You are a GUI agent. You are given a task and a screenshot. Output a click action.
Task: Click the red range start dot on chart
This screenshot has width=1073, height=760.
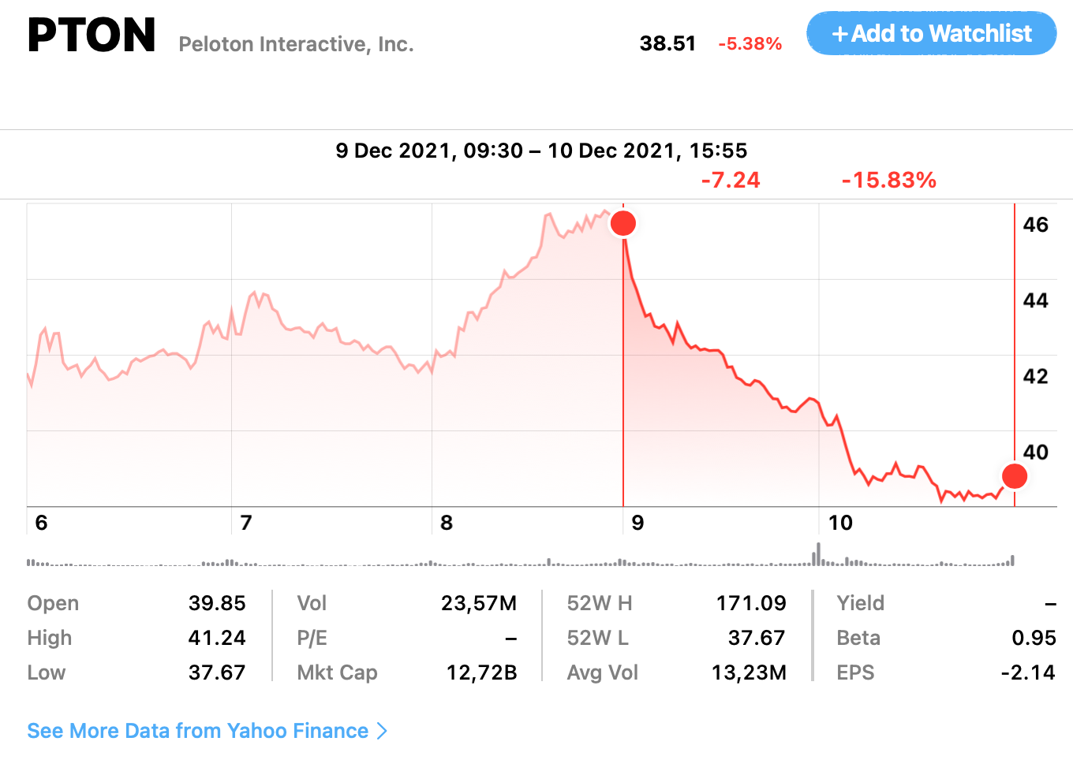[623, 223]
